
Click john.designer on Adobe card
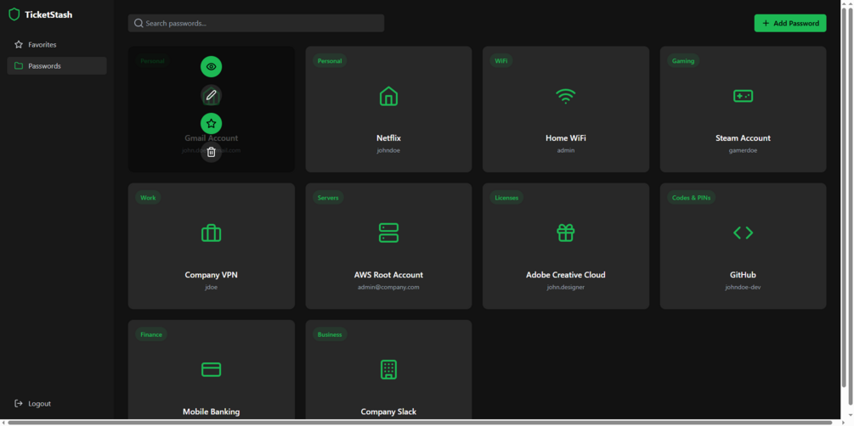565,287
